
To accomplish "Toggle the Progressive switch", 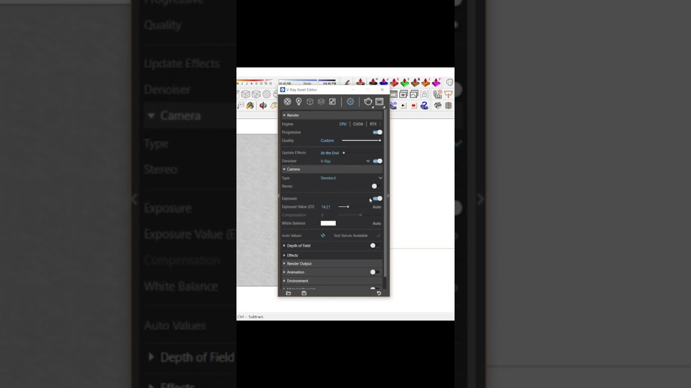I will [x=377, y=132].
